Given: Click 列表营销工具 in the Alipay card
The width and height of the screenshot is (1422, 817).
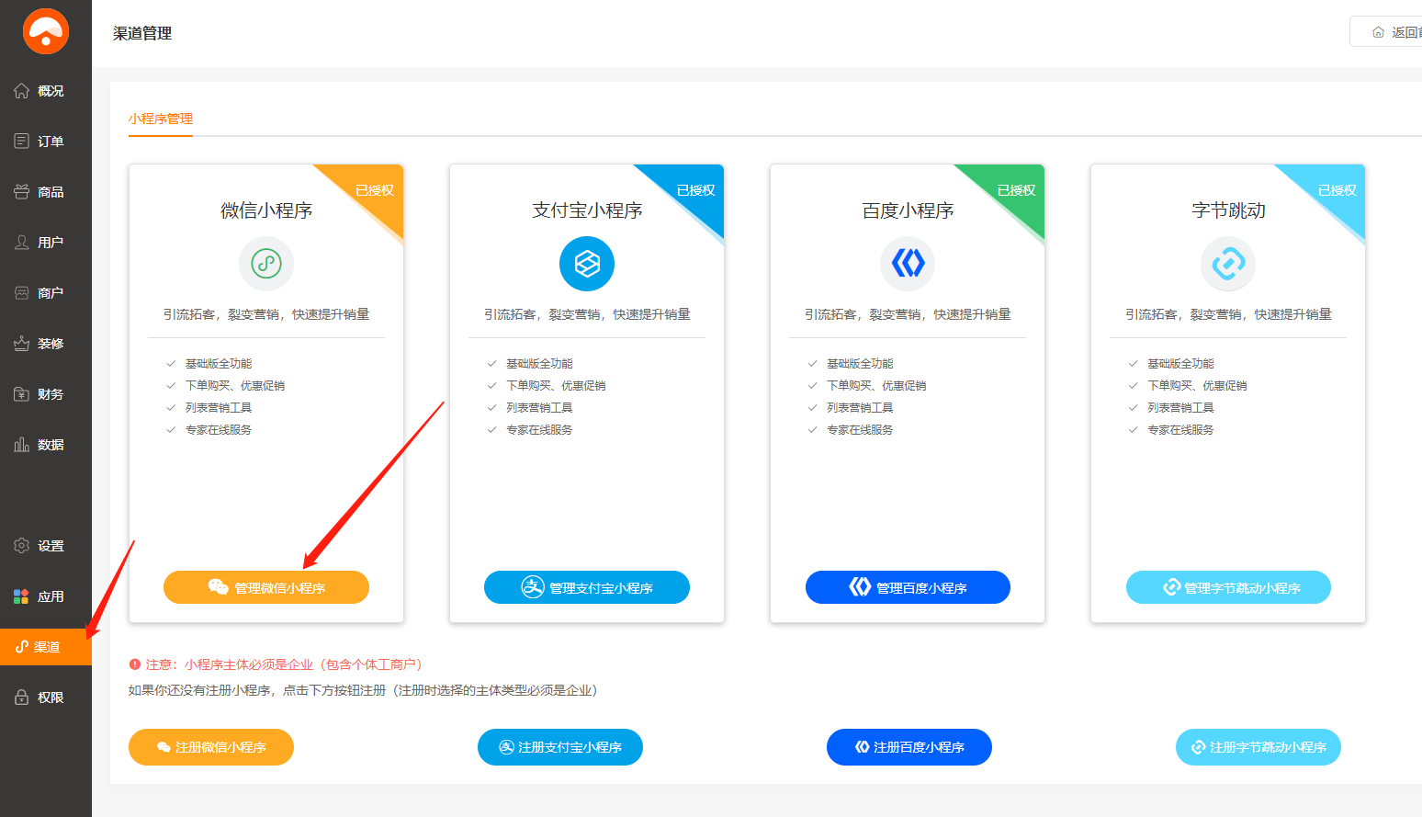Looking at the screenshot, I should pos(539,408).
